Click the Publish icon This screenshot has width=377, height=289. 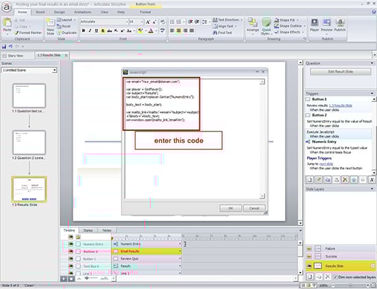(340, 25)
